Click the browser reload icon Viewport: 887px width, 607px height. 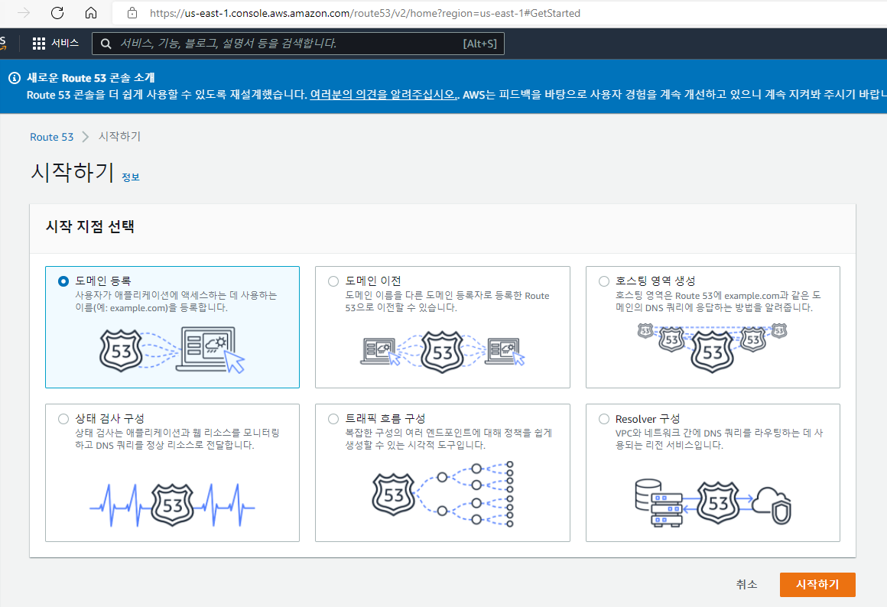[57, 13]
